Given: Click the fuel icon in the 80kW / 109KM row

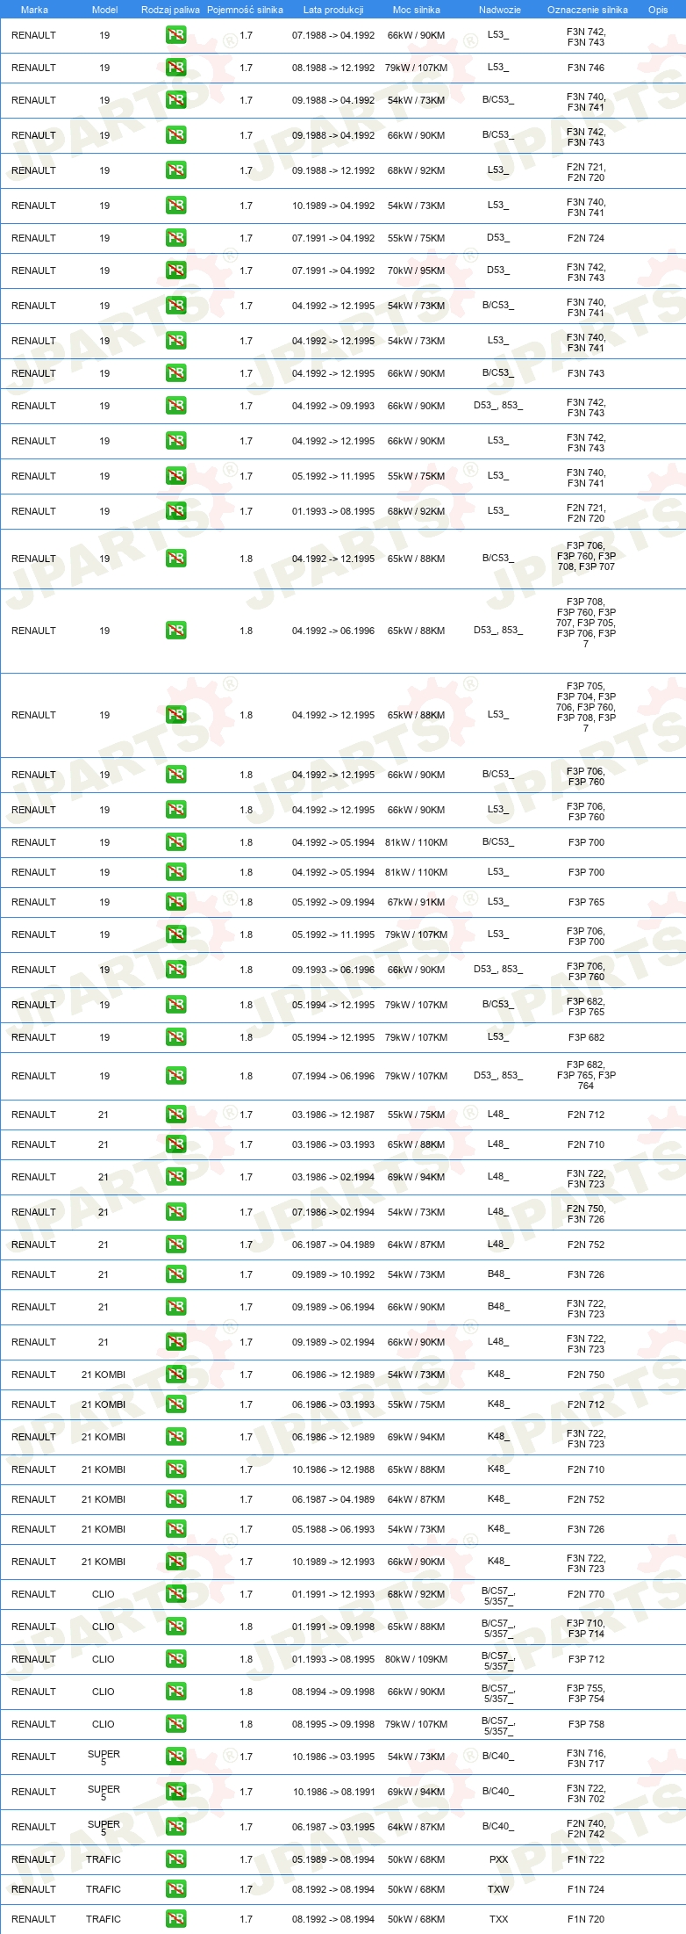Looking at the screenshot, I should [x=176, y=1659].
